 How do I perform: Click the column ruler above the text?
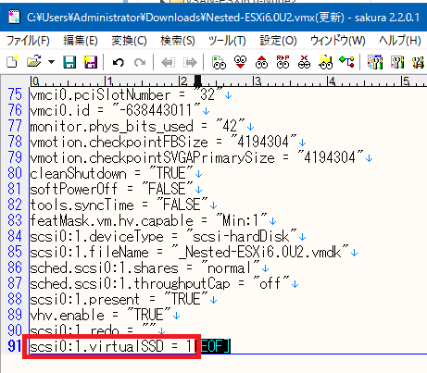point(228,81)
